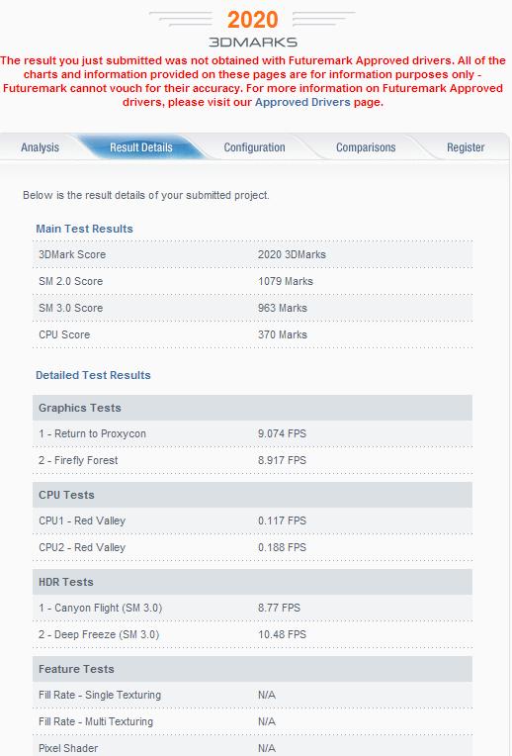Click the CPU Tests section header
512x756 pixels.
pos(252,495)
